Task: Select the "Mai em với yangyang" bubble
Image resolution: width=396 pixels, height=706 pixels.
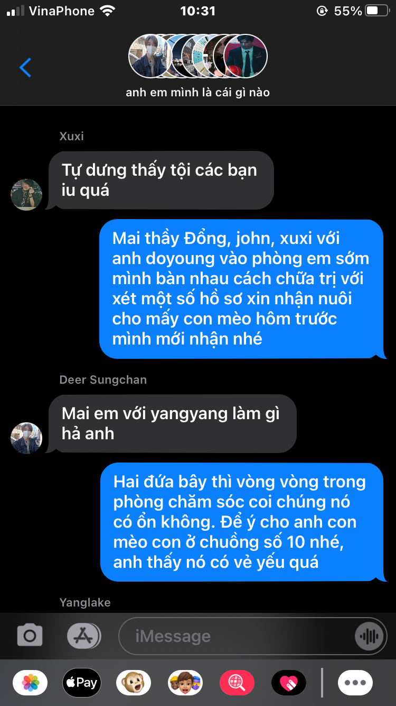Action: [x=172, y=423]
